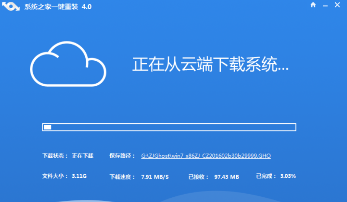Viewport: 347px width, 202px height.
Task: Click the 下载状态 label
Action: point(55,156)
